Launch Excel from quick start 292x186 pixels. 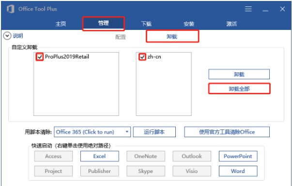pyautogui.click(x=100, y=156)
